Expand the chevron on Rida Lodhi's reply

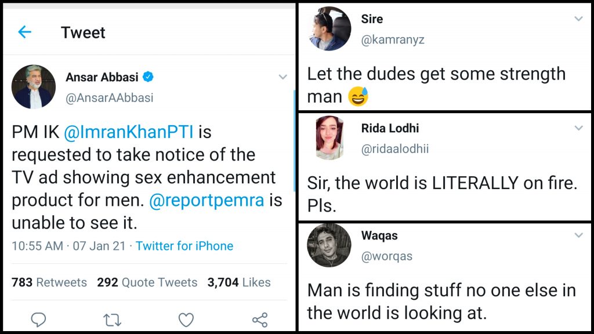point(578,128)
